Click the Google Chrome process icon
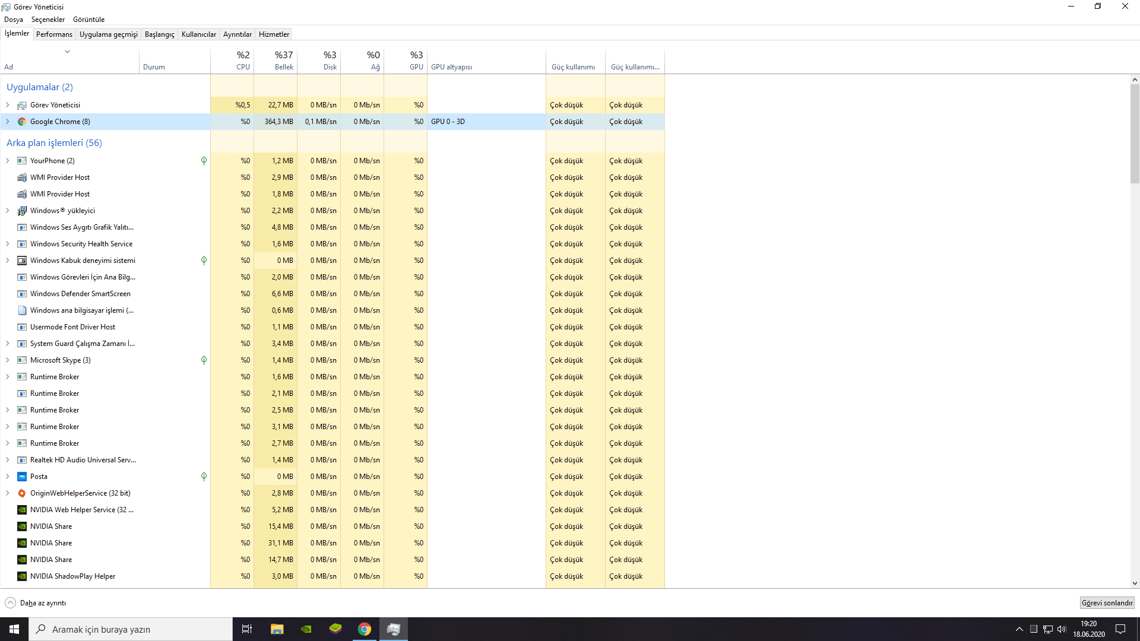The image size is (1140, 641). pos(22,122)
